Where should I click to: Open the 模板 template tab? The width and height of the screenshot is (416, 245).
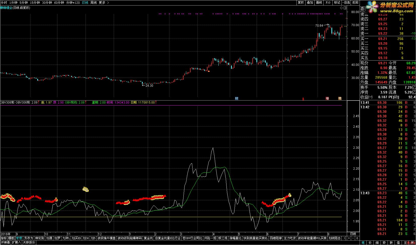pyautogui.click(x=11, y=238)
